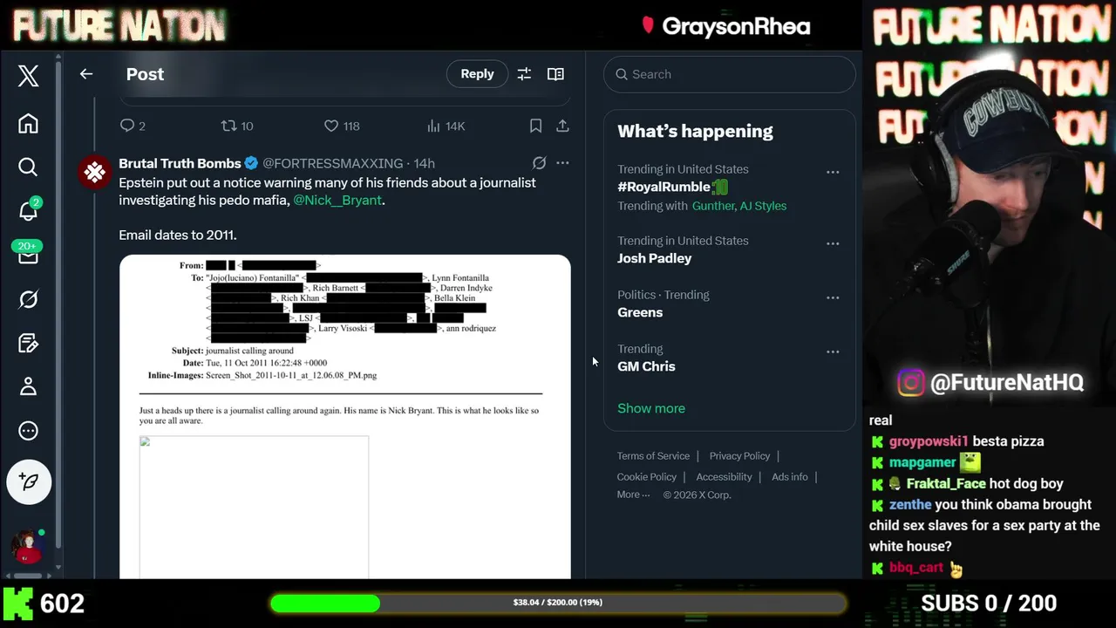Click Grok explain icon on reply
The image size is (1116, 628).
point(539,163)
